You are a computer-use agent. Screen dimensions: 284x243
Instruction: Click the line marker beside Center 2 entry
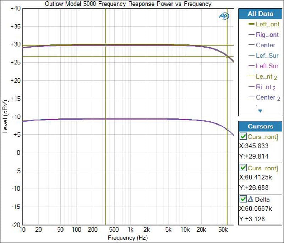tap(251, 97)
